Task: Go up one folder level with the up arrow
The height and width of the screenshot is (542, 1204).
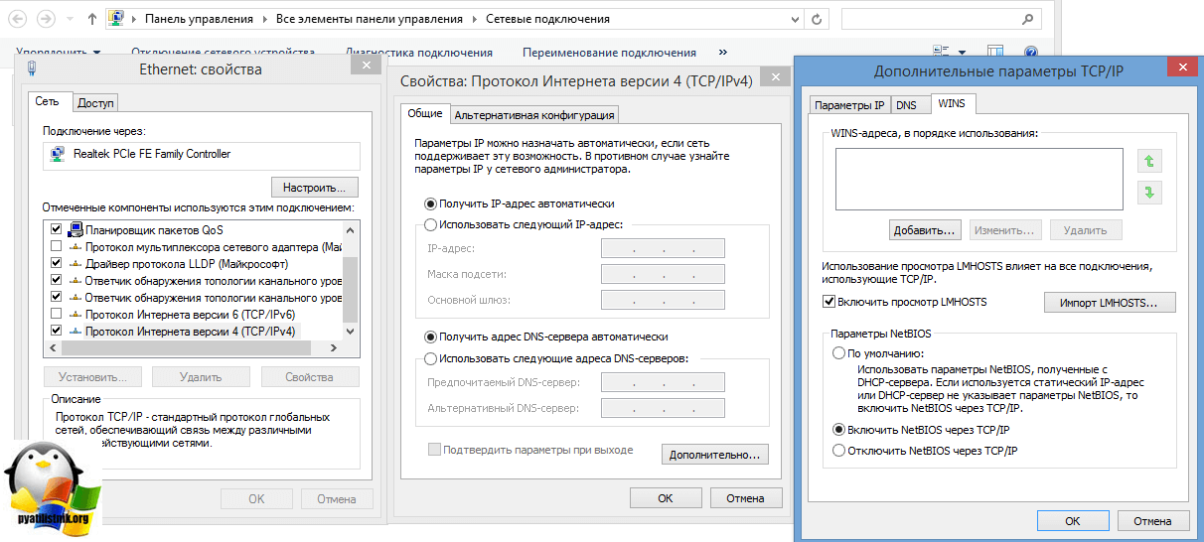Action: (91, 19)
